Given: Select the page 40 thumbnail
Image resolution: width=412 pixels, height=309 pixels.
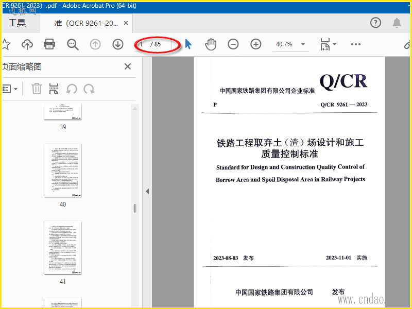Looking at the screenshot, I should pos(63,170).
